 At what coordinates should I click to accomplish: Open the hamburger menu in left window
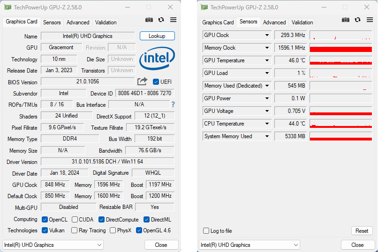(x=174, y=20)
